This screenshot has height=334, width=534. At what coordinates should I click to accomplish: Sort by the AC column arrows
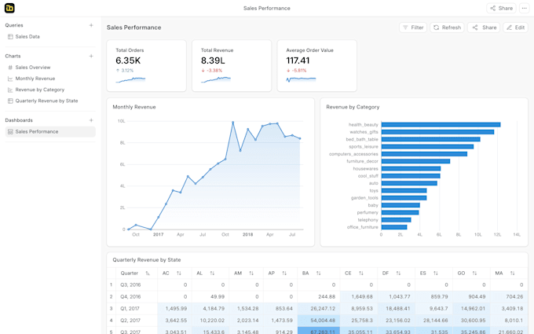click(179, 273)
